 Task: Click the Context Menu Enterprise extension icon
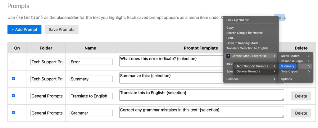228,56
